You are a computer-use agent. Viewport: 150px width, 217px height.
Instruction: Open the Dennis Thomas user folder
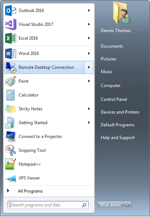point(116,31)
